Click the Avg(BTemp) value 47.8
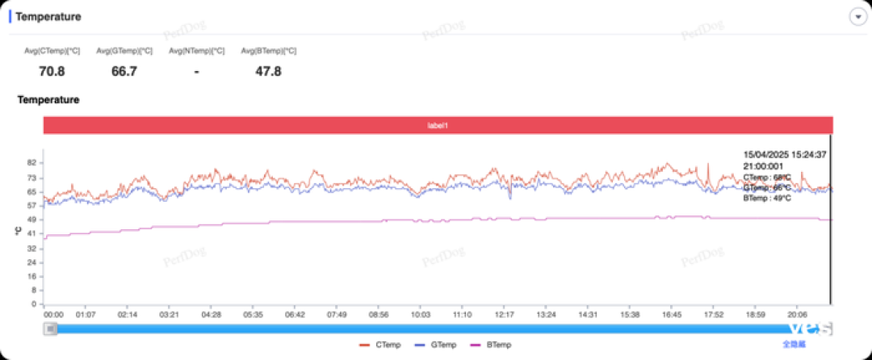This screenshot has height=360, width=872. click(x=268, y=71)
